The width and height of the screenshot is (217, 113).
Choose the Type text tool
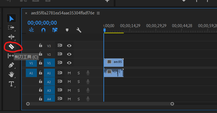(x=11, y=84)
